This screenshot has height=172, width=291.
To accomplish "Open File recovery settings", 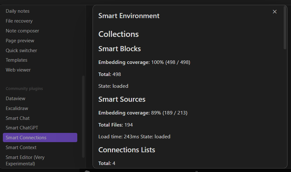I will tap(19, 21).
